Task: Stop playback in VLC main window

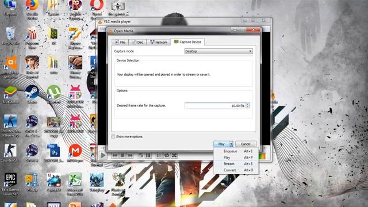Action: pos(122,155)
